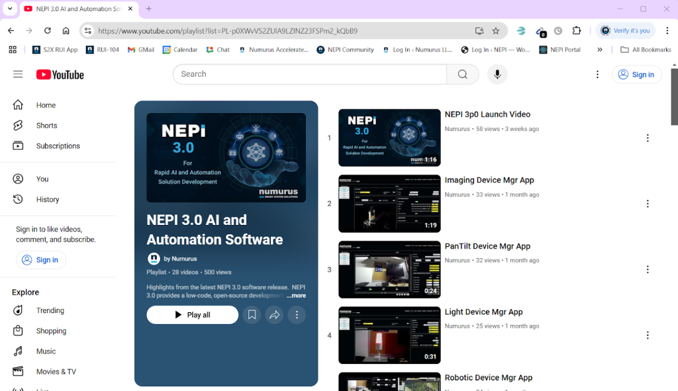Image resolution: width=678 pixels, height=391 pixels.
Task: Play the 0:24 PanTilt video thumbnail
Action: (389, 269)
